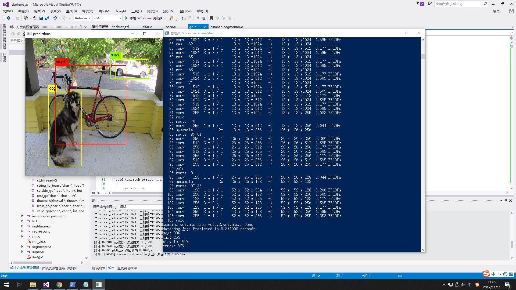
Task: Click the stdin_ready() function icon row
Action: 47,180
